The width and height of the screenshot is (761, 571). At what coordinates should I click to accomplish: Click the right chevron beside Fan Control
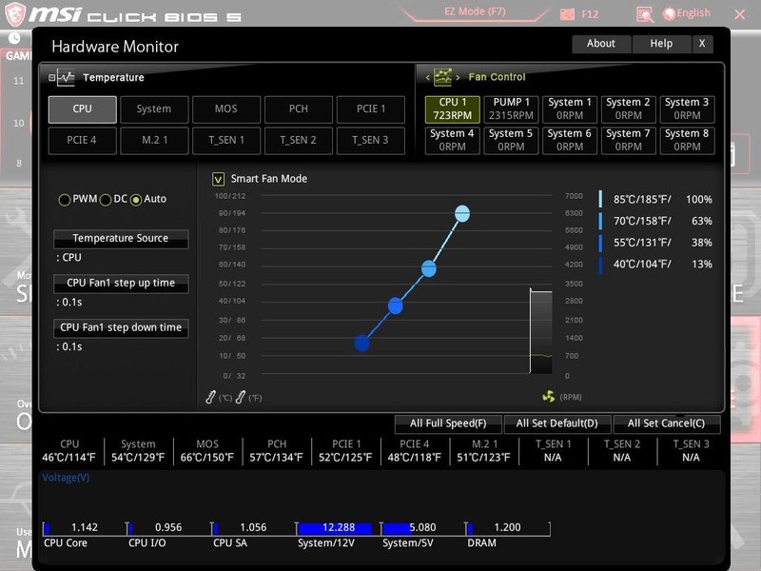pyautogui.click(x=458, y=77)
